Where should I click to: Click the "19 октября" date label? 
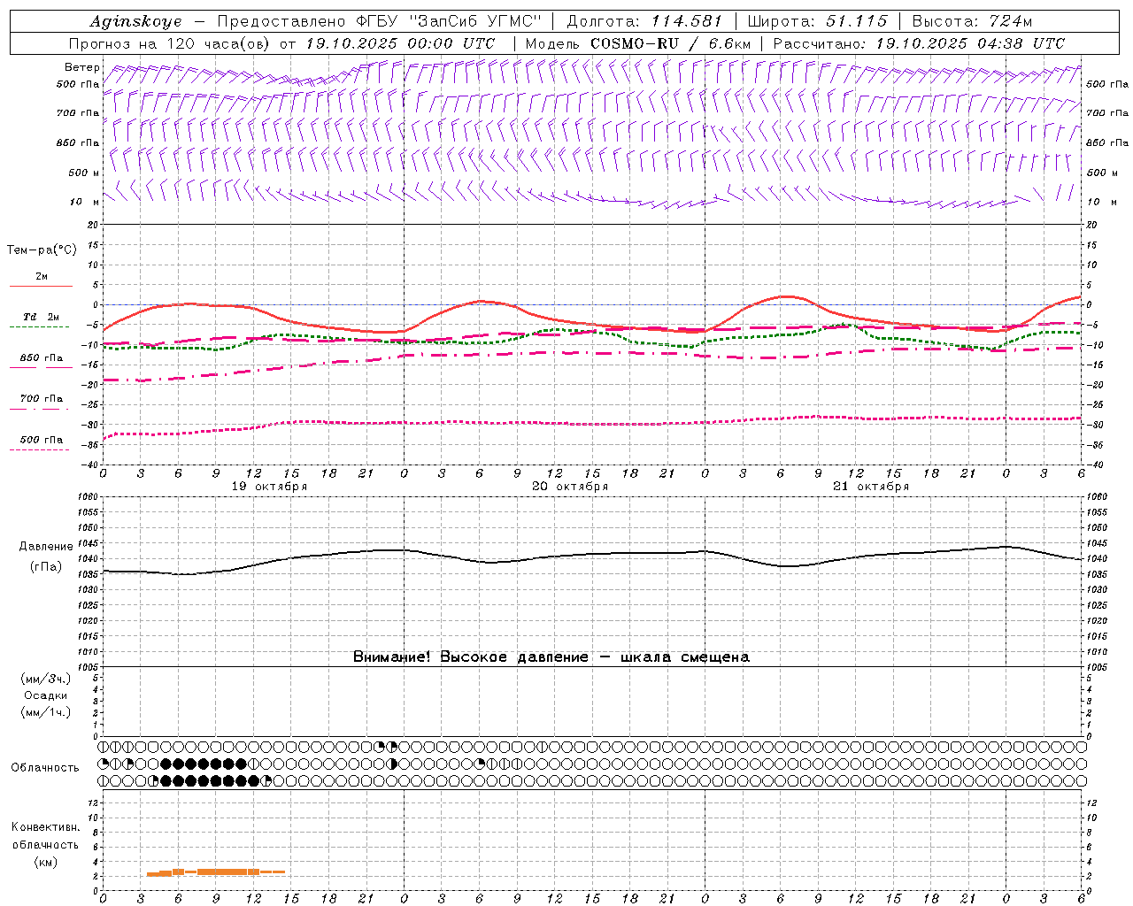269,487
